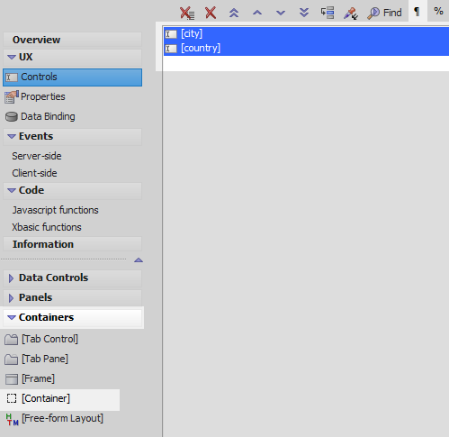Toggle the paragraph mark button
The image size is (449, 437).
(x=418, y=12)
